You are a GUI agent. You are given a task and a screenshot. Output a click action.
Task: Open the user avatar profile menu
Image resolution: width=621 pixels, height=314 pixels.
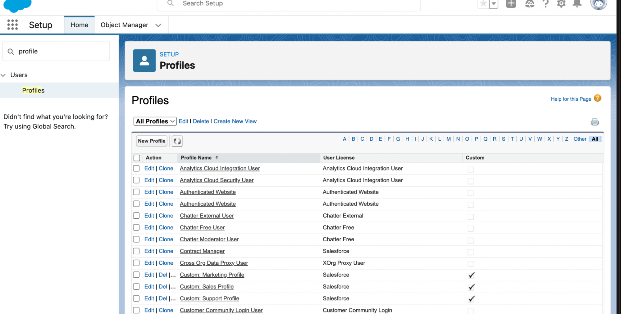coord(598,4)
